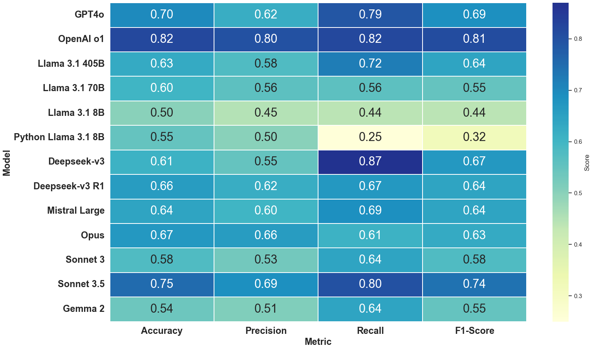591x348 pixels.
Task: Select the Deepseek-v3 Recall cell showing 0.87
Action: point(370,161)
